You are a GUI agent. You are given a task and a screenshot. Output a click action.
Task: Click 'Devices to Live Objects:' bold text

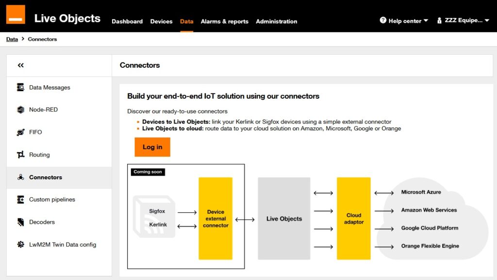click(x=176, y=122)
